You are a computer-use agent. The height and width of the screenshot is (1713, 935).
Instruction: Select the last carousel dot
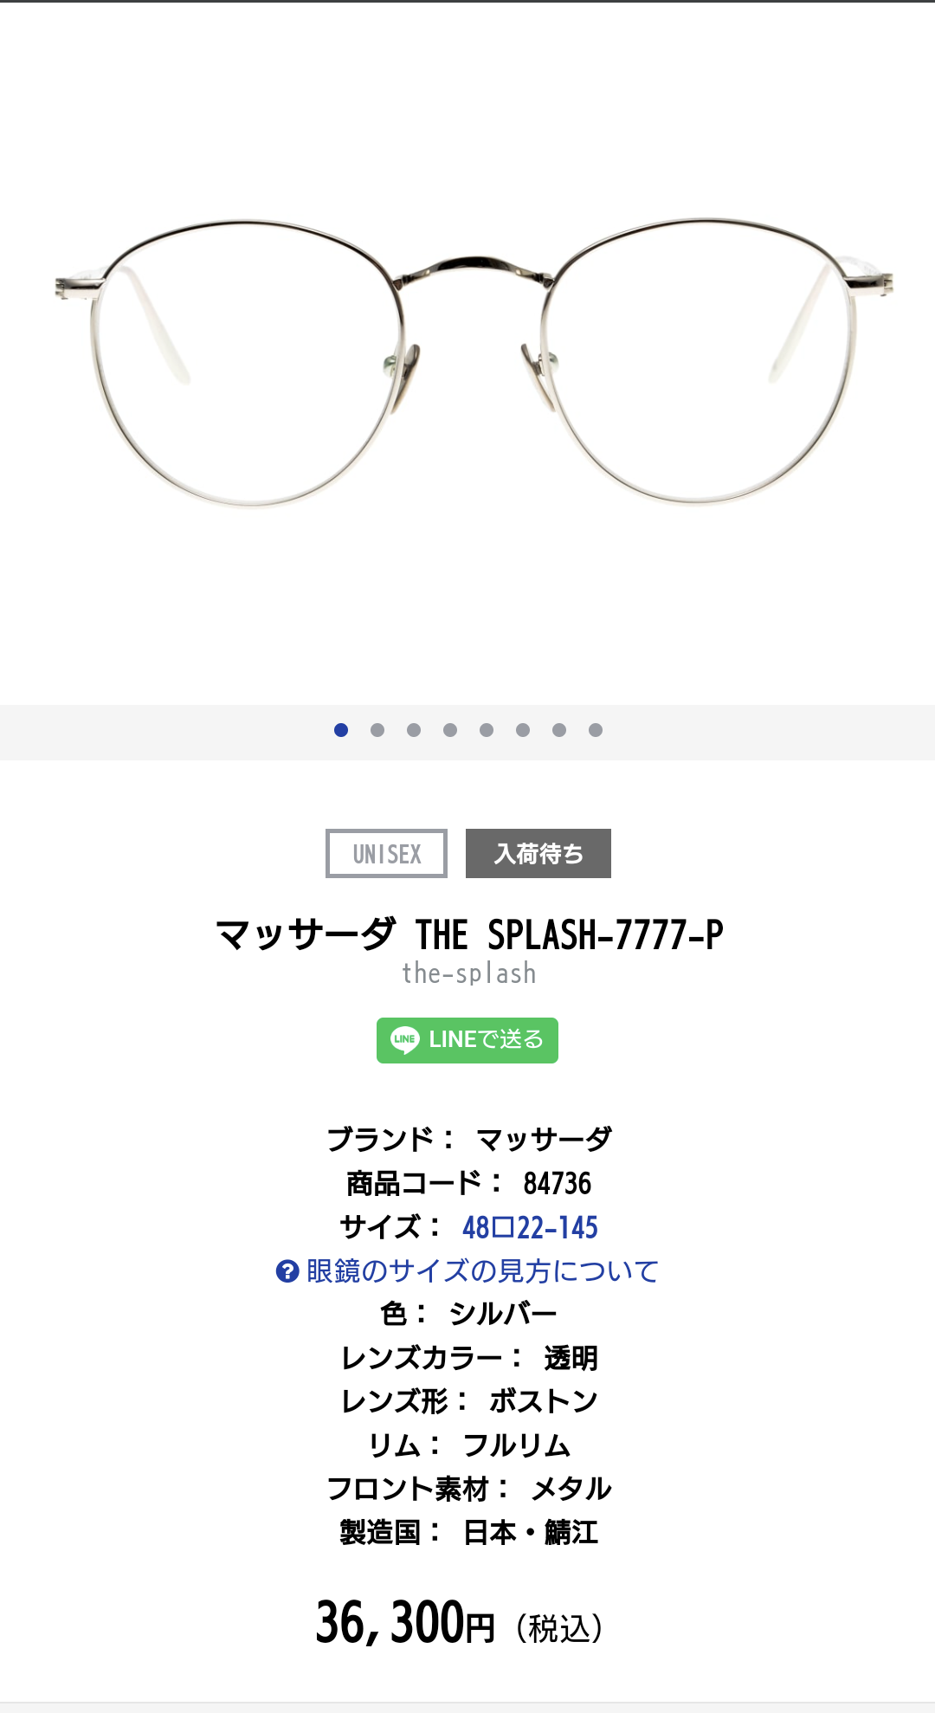[x=596, y=730]
